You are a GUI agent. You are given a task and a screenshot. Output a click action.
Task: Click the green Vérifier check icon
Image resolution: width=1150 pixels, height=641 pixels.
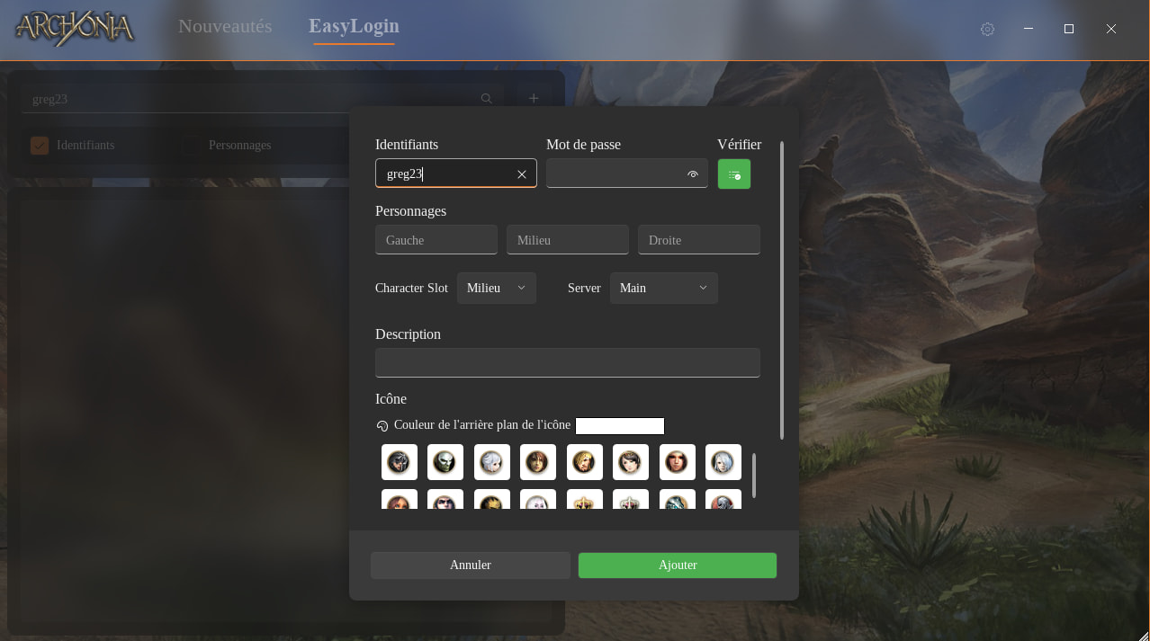(x=733, y=174)
